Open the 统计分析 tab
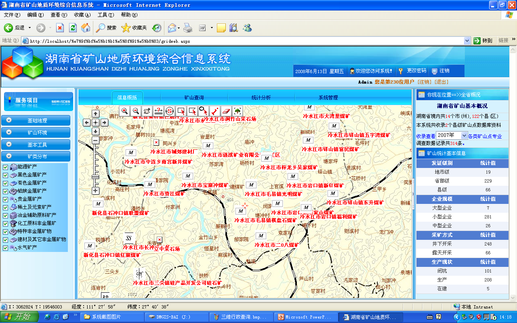This screenshot has height=323, width=517. coord(261,98)
